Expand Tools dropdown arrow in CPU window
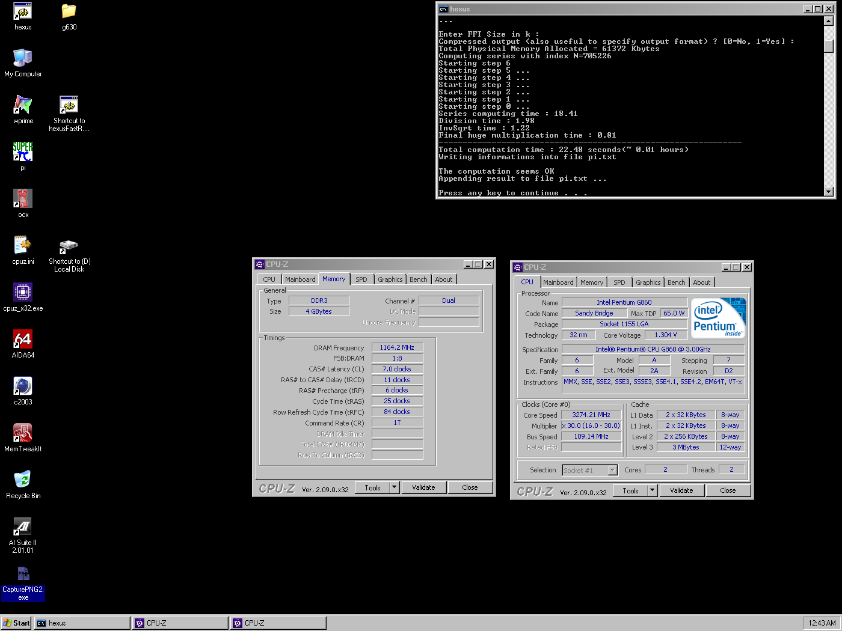 click(653, 490)
